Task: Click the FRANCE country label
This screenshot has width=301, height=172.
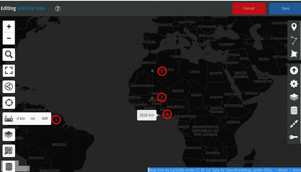Action: coord(164,25)
